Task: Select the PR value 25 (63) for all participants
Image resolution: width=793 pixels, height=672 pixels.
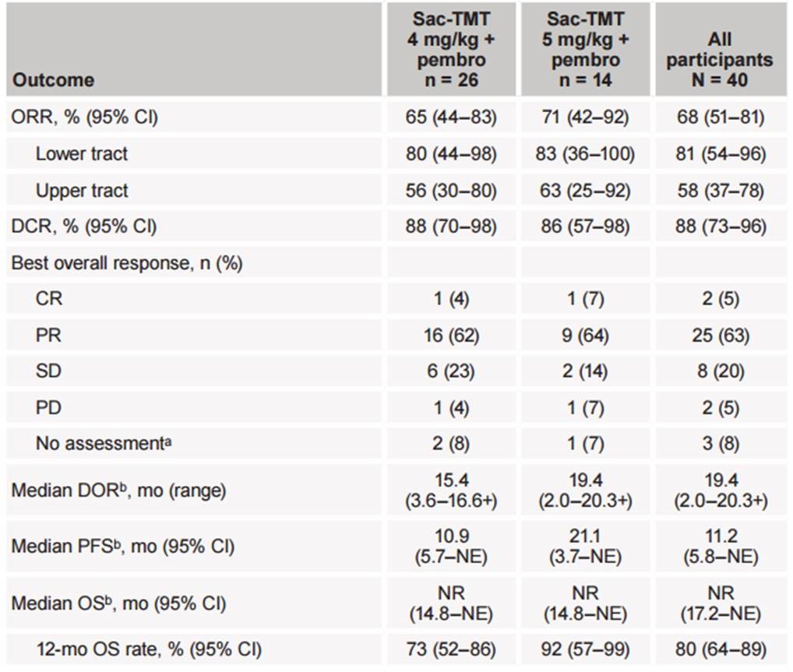Action: 720,336
